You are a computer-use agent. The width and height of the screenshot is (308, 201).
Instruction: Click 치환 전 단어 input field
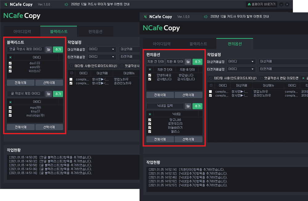[156, 62]
